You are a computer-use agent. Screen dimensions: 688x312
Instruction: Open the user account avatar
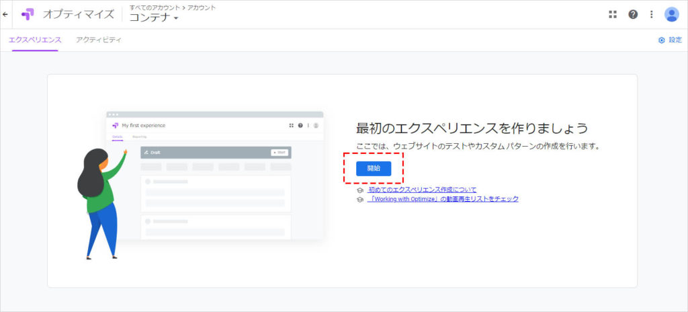point(671,14)
